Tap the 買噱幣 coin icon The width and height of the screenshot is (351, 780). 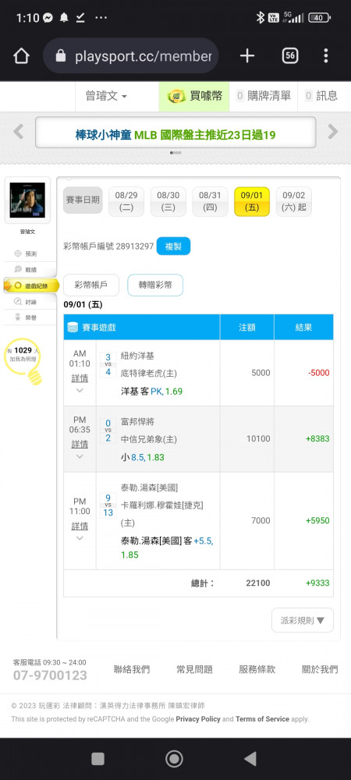point(176,96)
